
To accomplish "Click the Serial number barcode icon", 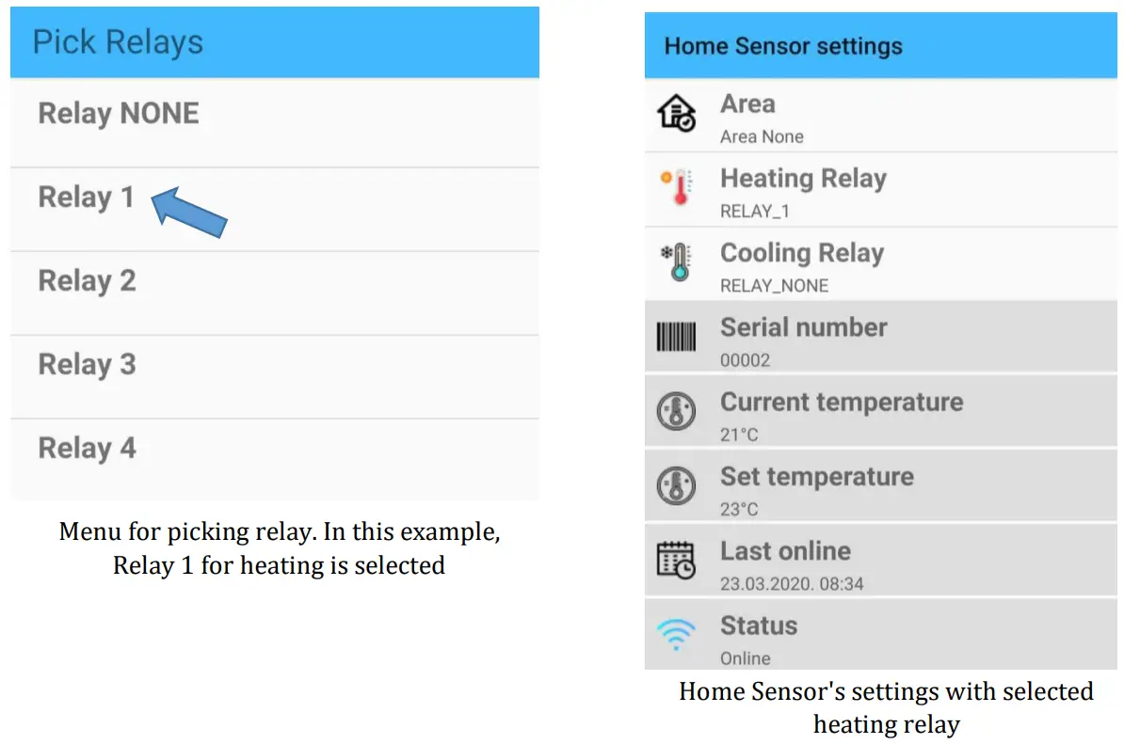I will tap(675, 336).
